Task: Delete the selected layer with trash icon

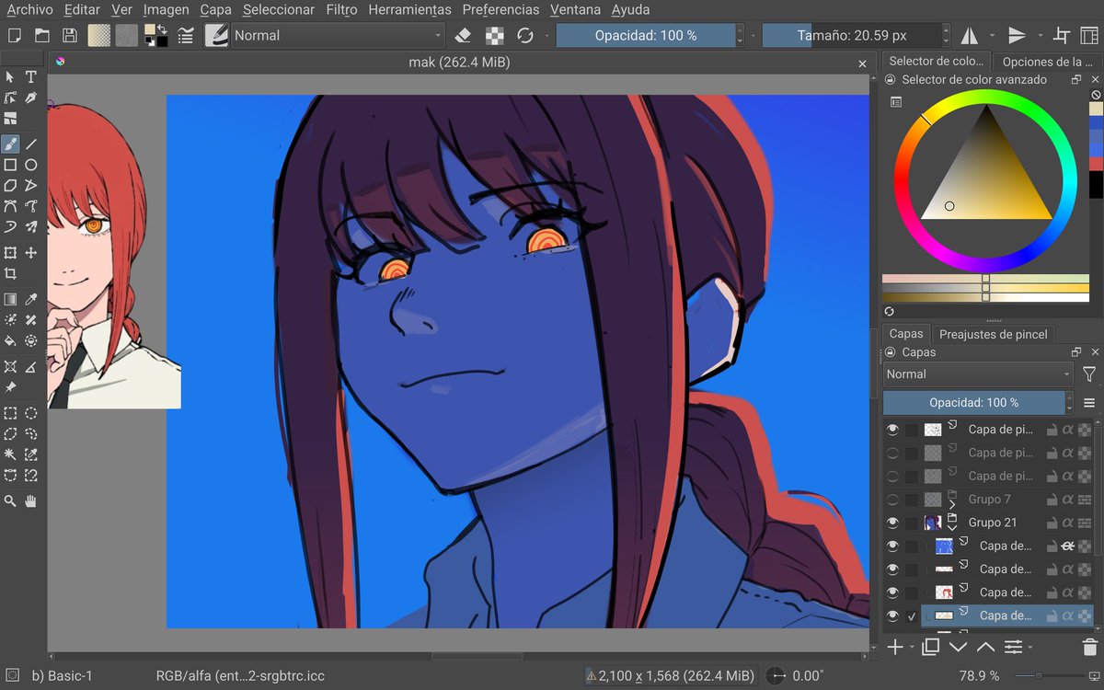Action: click(1089, 647)
